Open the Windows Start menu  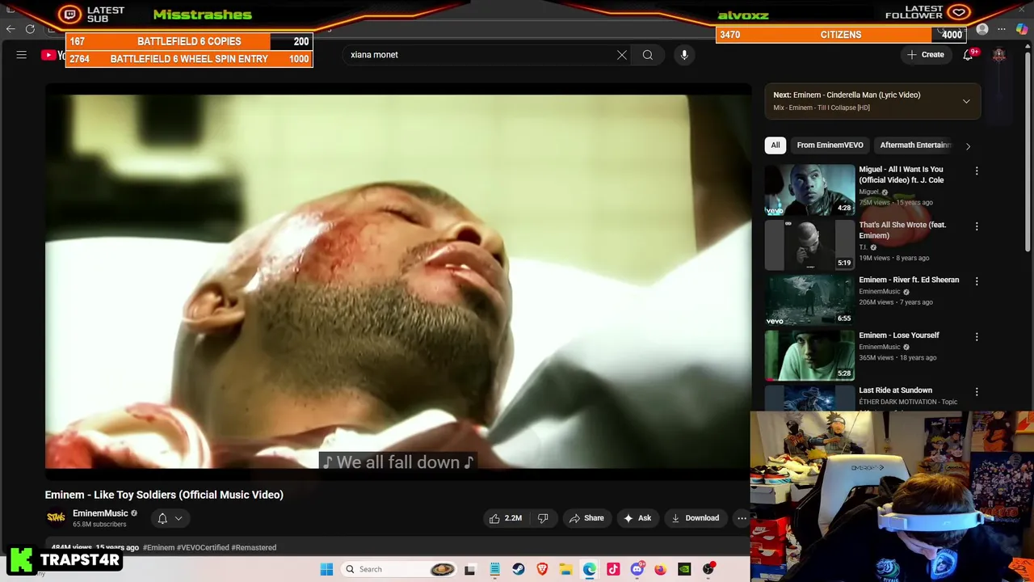[326, 569]
